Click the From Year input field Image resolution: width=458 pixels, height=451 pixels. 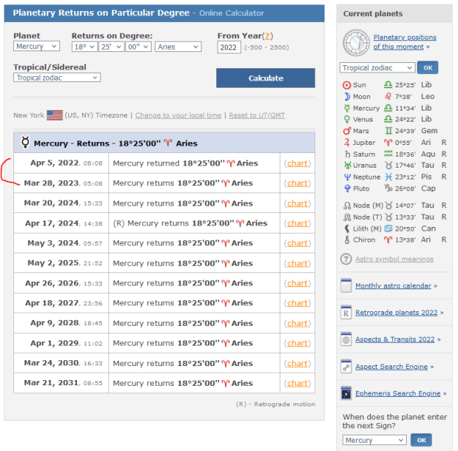229,47
